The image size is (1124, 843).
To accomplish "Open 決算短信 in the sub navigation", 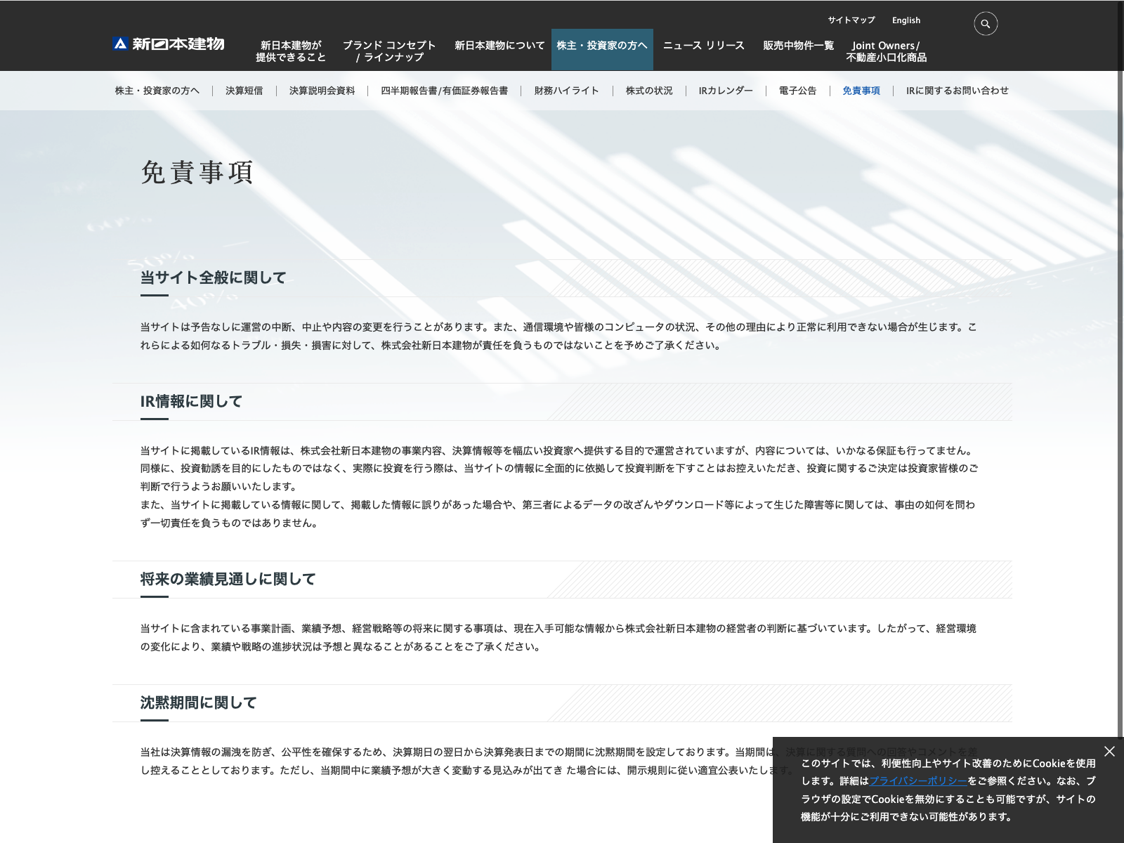I will tap(244, 91).
